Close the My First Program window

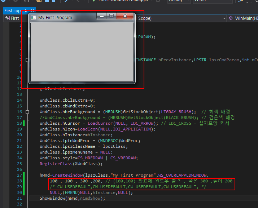pyautogui.click(x=125, y=16)
